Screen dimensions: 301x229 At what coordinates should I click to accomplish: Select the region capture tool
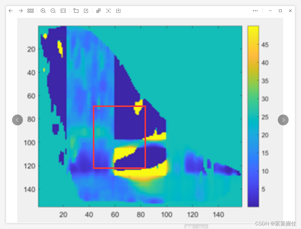(x=98, y=11)
